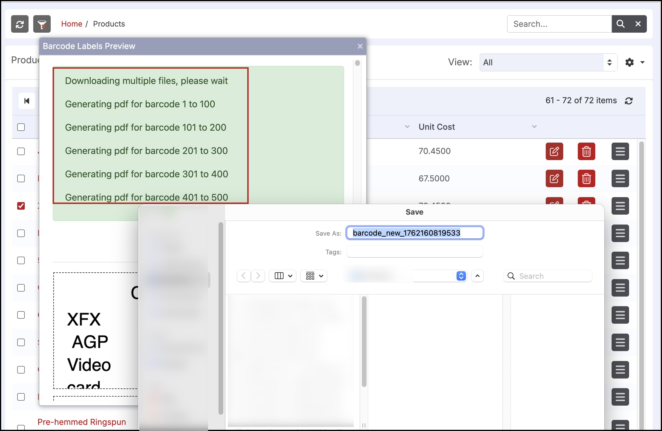Uncheck the checked product row checkbox
Screen dimensions: 662x431
pyautogui.click(x=21, y=206)
